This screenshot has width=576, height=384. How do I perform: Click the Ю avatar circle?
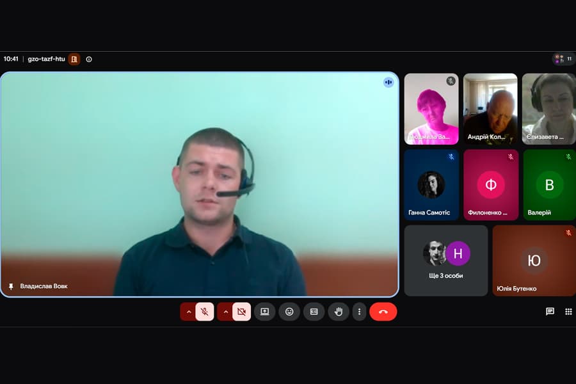coord(534,260)
